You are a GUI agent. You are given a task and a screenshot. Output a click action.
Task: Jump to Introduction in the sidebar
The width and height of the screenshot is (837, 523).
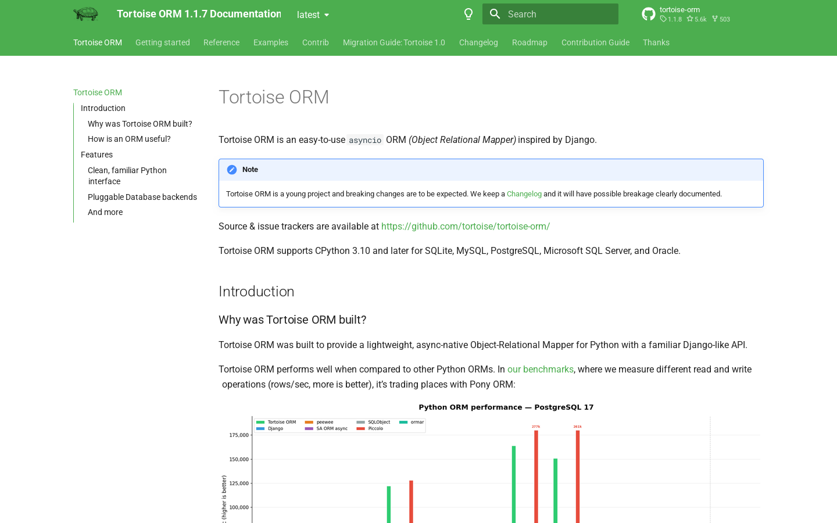coord(103,108)
